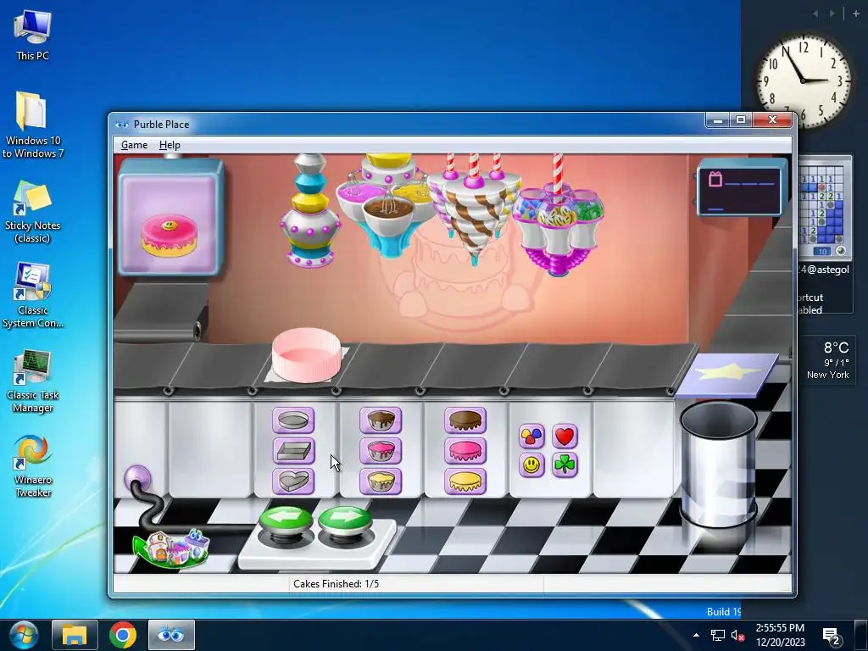Open the Help menu

pyautogui.click(x=170, y=145)
